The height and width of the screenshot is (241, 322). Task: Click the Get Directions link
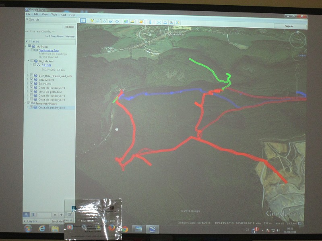pyautogui.click(x=54, y=36)
